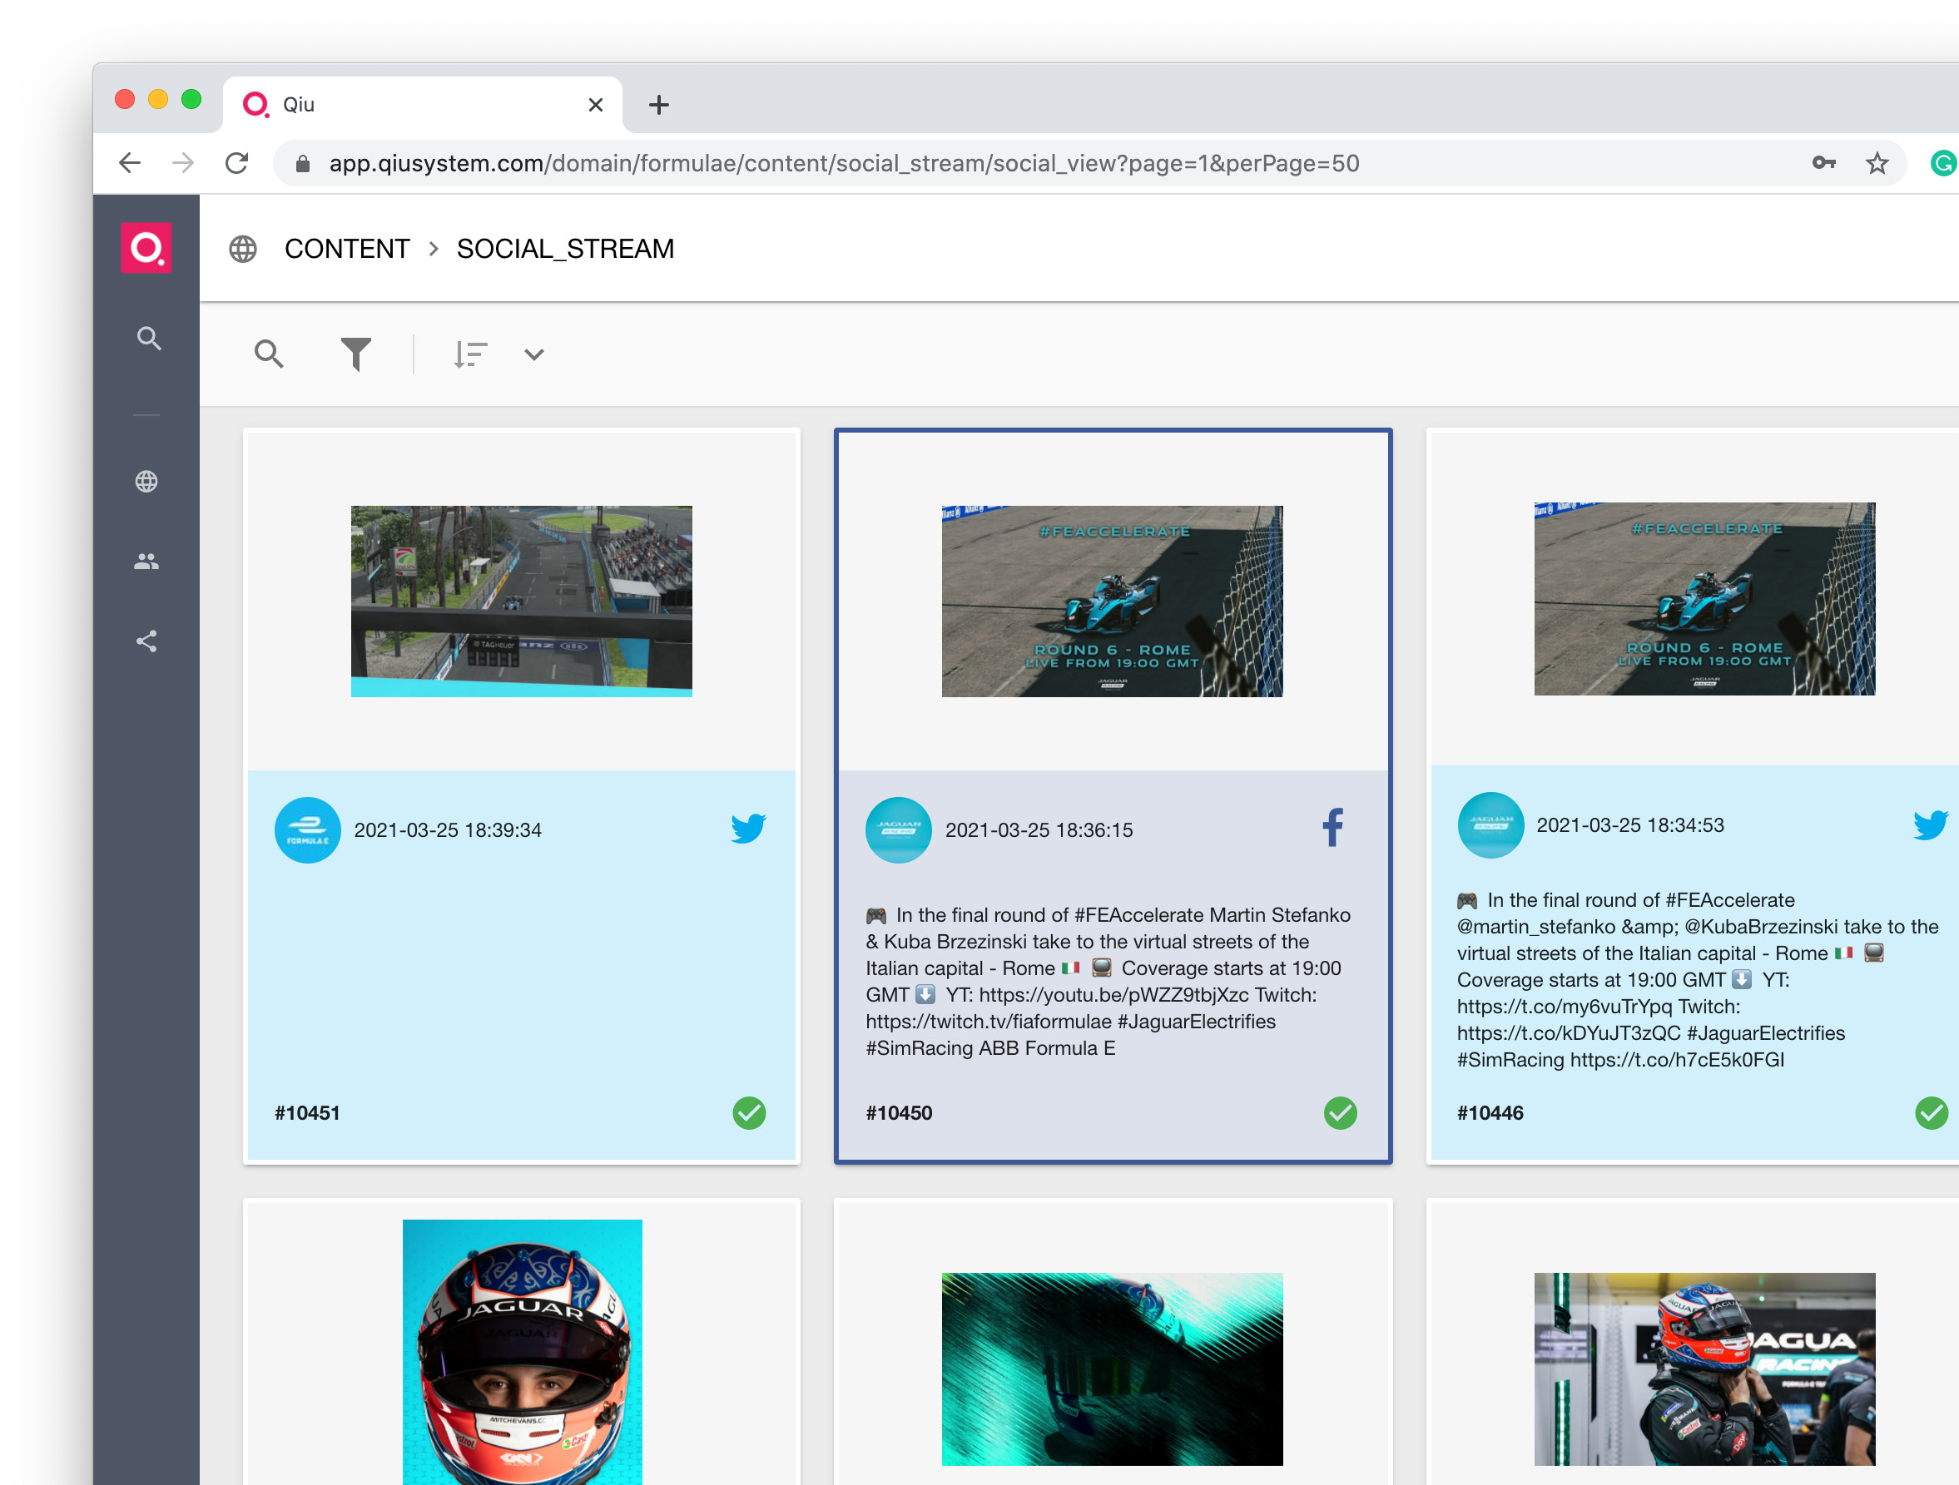This screenshot has width=1959, height=1485.
Task: Toggle the green approval check on #10450
Action: coord(1340,1112)
